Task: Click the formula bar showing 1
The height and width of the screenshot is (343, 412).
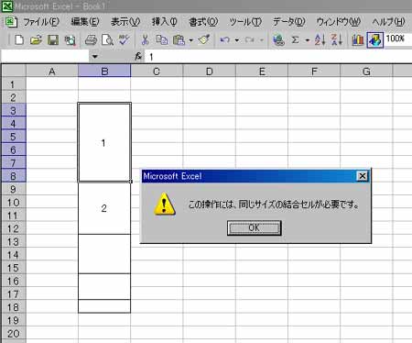Action: tap(278, 57)
